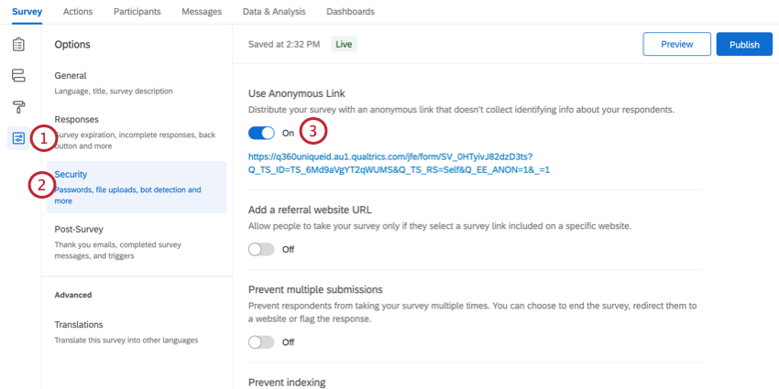Go to the Dashboards tab
Screen dimensions: 779x389
tap(350, 11)
